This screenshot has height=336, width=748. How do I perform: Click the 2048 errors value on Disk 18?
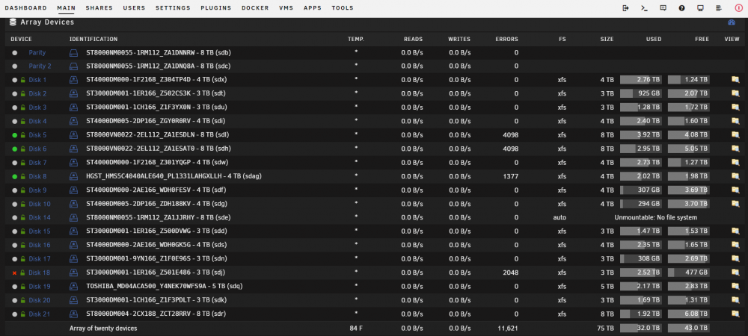coord(510,273)
